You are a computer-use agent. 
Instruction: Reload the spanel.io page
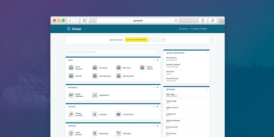[x=176, y=21]
